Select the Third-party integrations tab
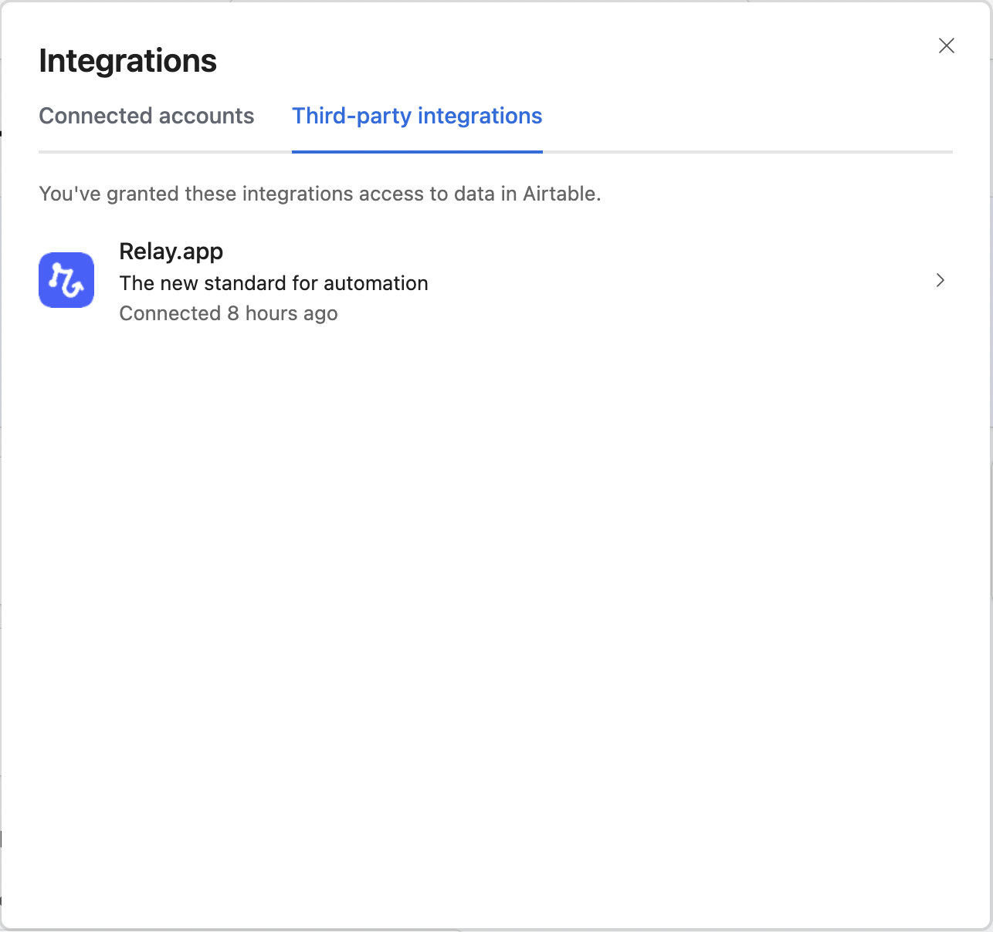The height and width of the screenshot is (932, 993). [x=417, y=116]
